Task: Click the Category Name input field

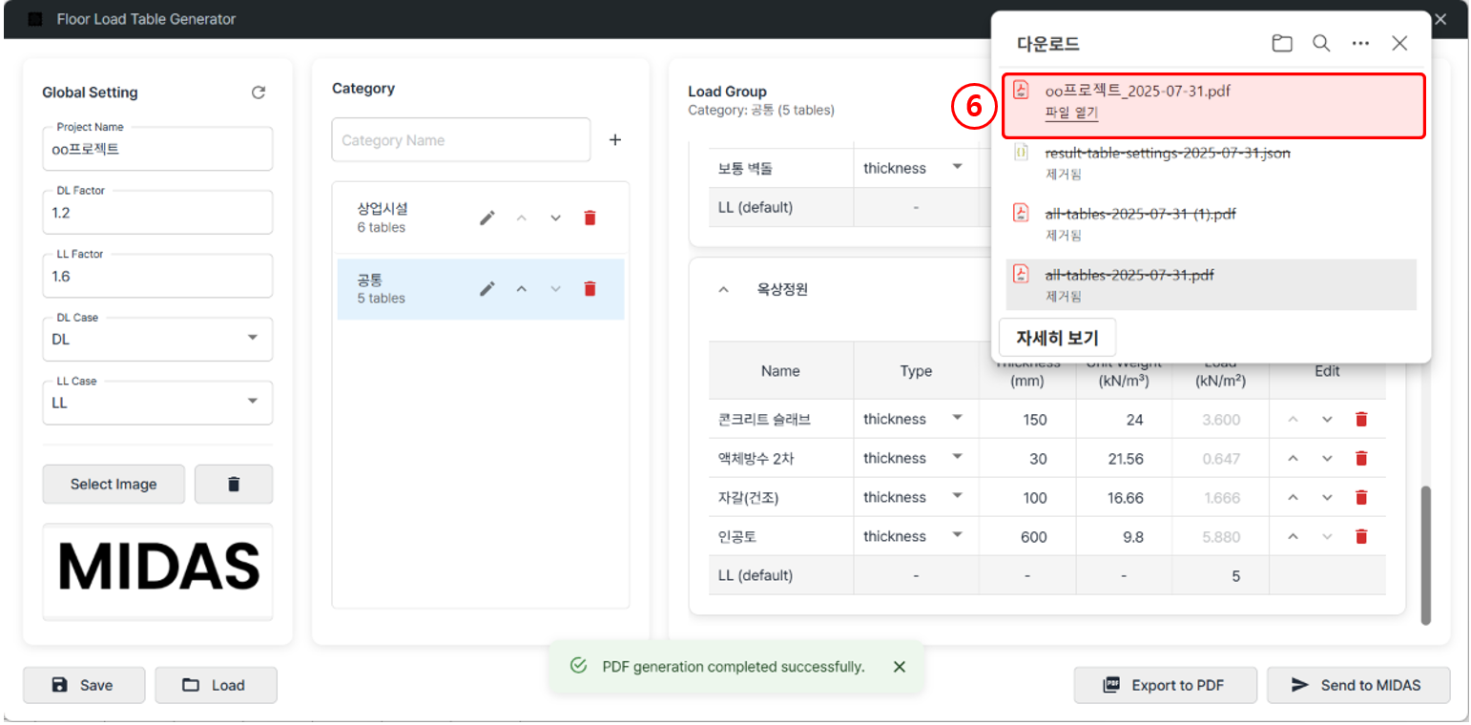Action: pos(461,140)
